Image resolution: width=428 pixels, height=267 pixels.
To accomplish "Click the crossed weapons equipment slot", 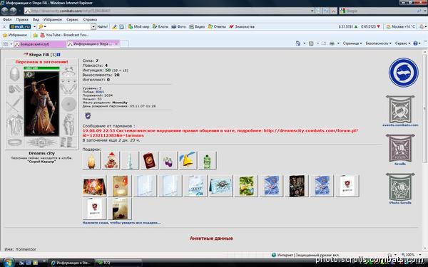I will coord(15,103).
